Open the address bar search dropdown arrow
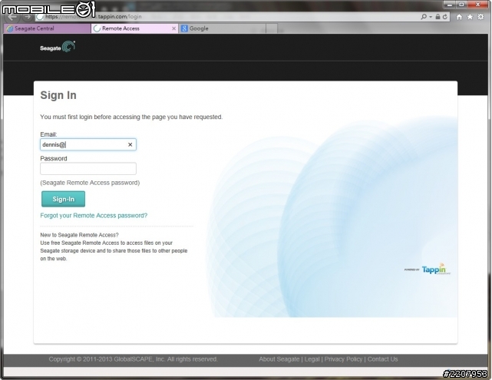The image size is (492, 380). click(431, 17)
